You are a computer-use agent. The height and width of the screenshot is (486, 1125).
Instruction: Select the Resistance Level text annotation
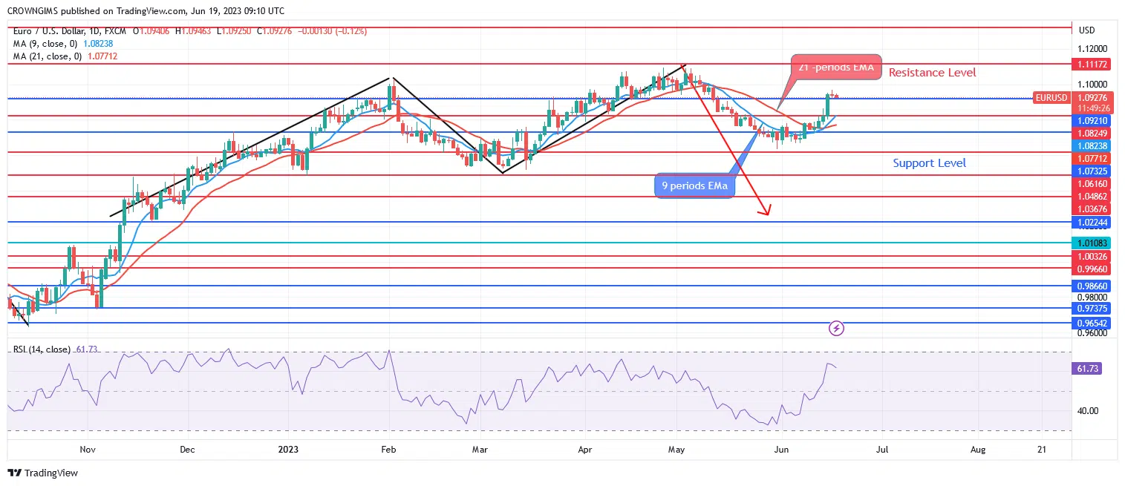click(x=932, y=73)
